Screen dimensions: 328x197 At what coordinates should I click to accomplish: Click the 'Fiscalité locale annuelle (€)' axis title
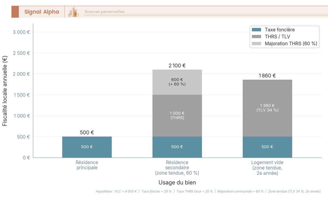pyautogui.click(x=5, y=91)
